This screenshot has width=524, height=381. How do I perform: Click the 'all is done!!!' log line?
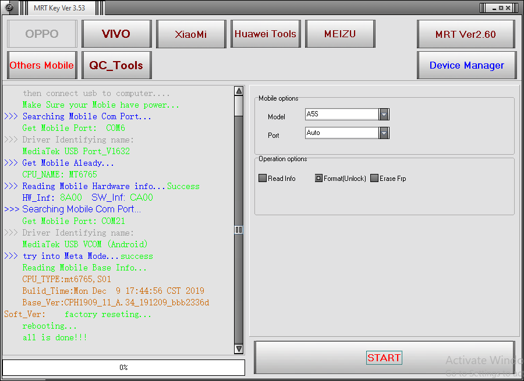[x=55, y=337]
